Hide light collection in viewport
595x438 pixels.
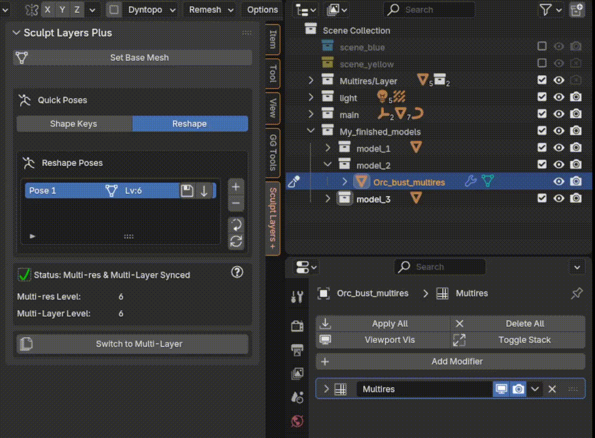click(558, 97)
